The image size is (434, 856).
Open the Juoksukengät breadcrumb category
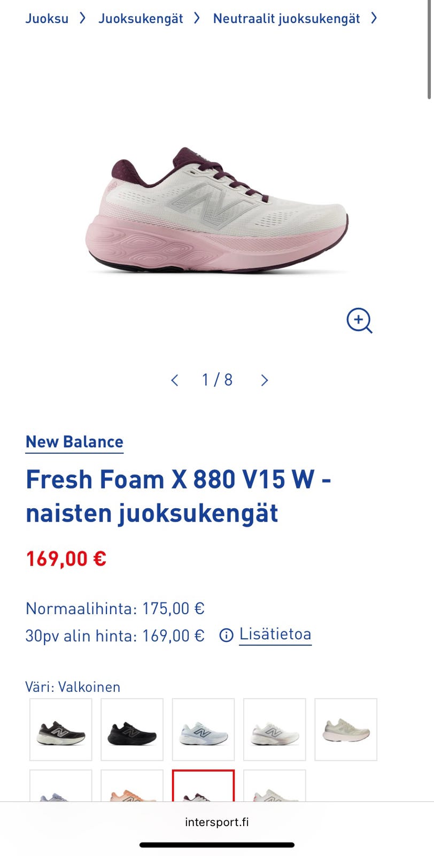point(141,19)
